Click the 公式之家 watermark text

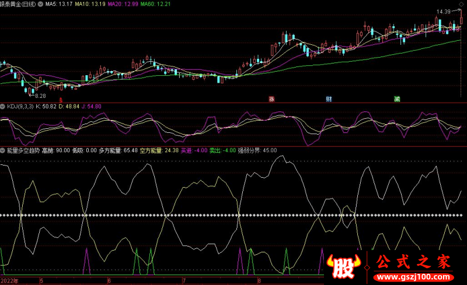(x=413, y=262)
